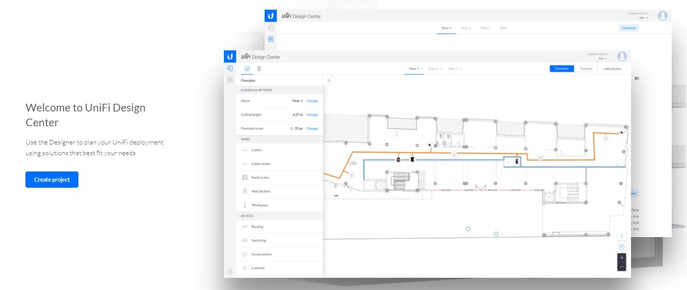Open the help question mark button
This screenshot has height=290, width=687.
(x=621, y=236)
